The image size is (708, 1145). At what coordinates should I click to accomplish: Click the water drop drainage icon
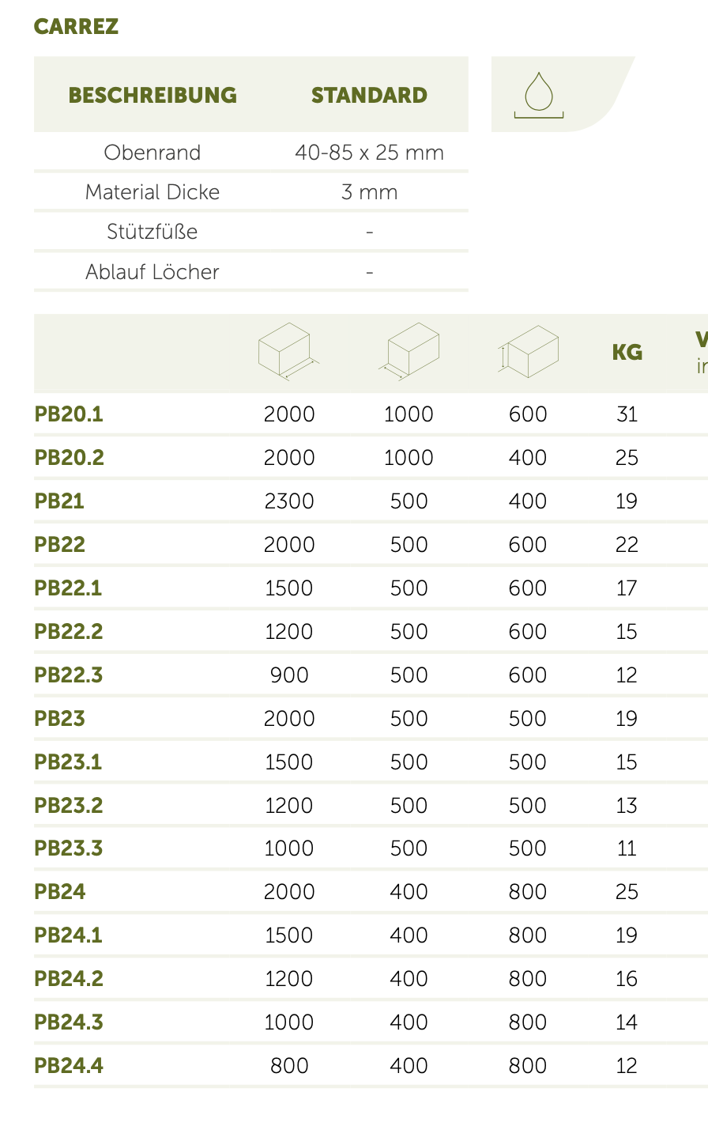click(x=539, y=95)
